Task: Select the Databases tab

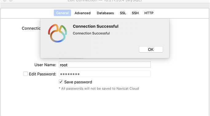Action: (105, 13)
